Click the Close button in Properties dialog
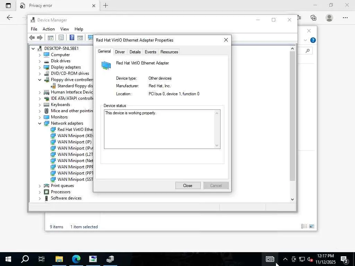Screen dimensions: 355x266 click(188, 186)
